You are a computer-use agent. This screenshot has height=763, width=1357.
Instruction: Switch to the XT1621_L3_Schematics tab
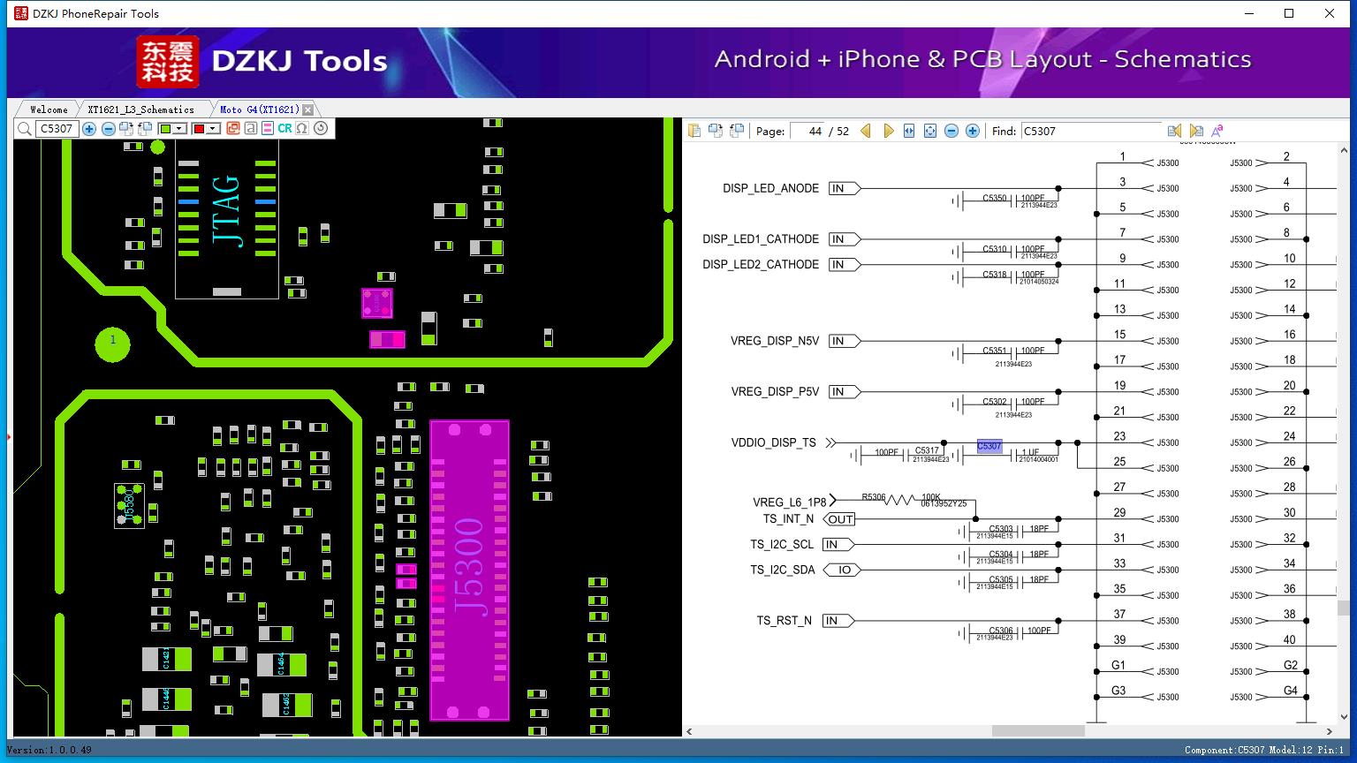coord(141,110)
